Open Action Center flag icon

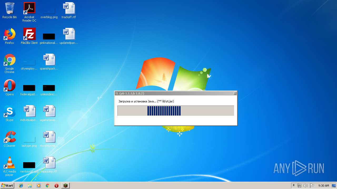tap(312, 186)
